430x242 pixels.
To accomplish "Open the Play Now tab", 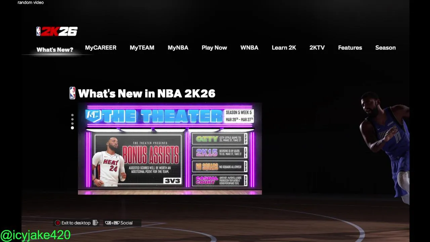I will (214, 48).
